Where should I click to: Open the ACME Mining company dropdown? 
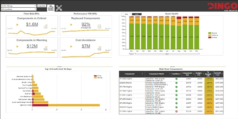(19, 6)
